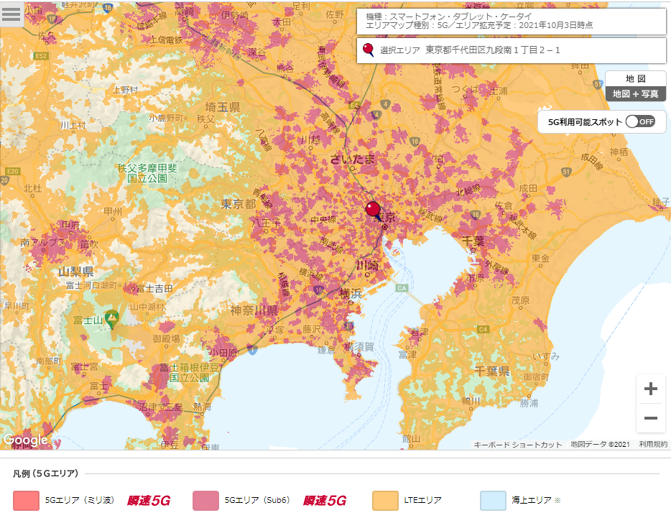Click the red pin icon beside 選択エリア

(368, 50)
